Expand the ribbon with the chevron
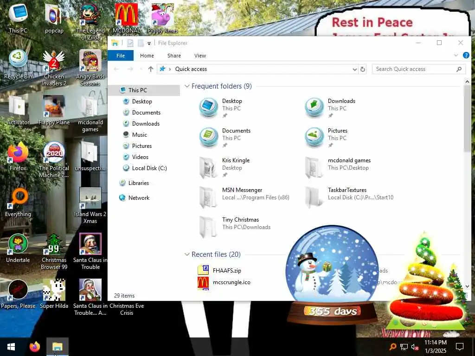This screenshot has height=356, width=475. click(456, 56)
